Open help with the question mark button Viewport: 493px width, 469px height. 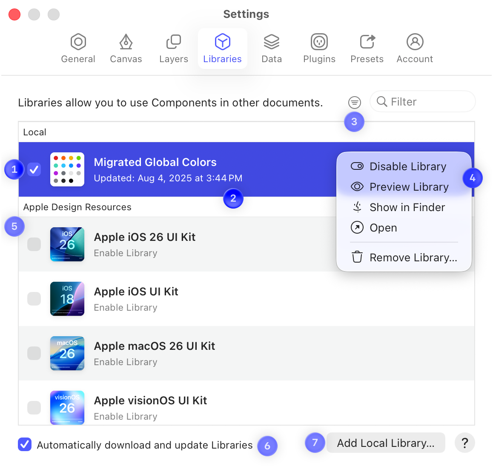click(465, 443)
